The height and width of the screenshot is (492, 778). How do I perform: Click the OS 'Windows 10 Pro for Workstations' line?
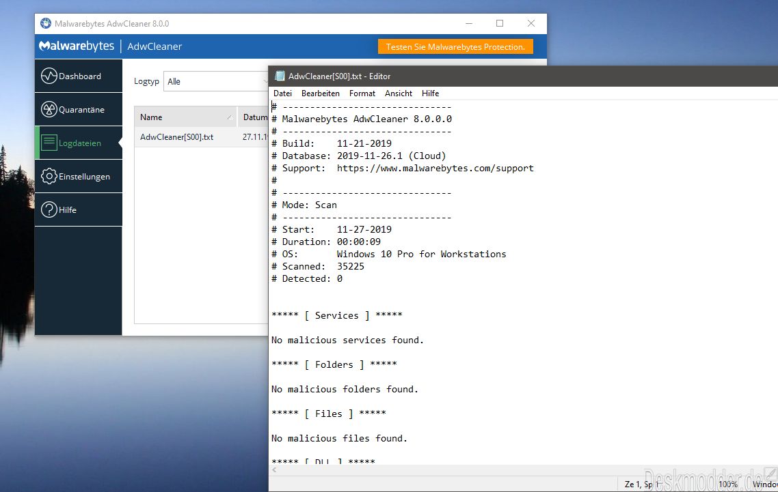pos(389,254)
